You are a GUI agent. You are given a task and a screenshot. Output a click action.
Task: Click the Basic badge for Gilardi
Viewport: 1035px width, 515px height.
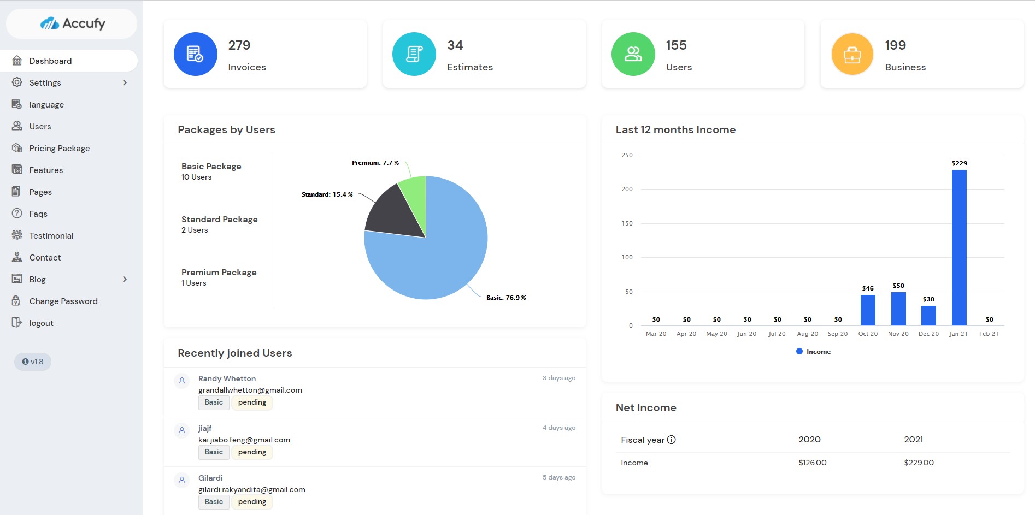click(214, 502)
